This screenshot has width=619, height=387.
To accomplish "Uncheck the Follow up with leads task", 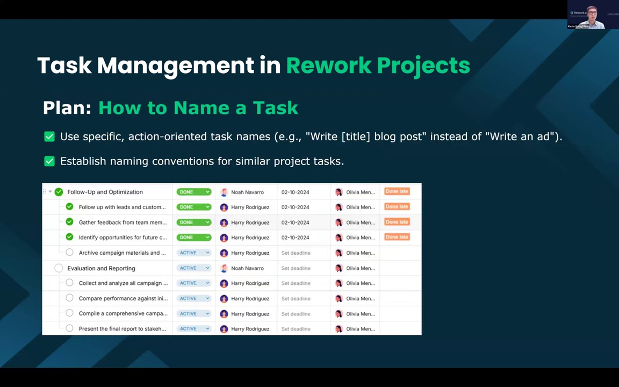I will click(x=69, y=206).
